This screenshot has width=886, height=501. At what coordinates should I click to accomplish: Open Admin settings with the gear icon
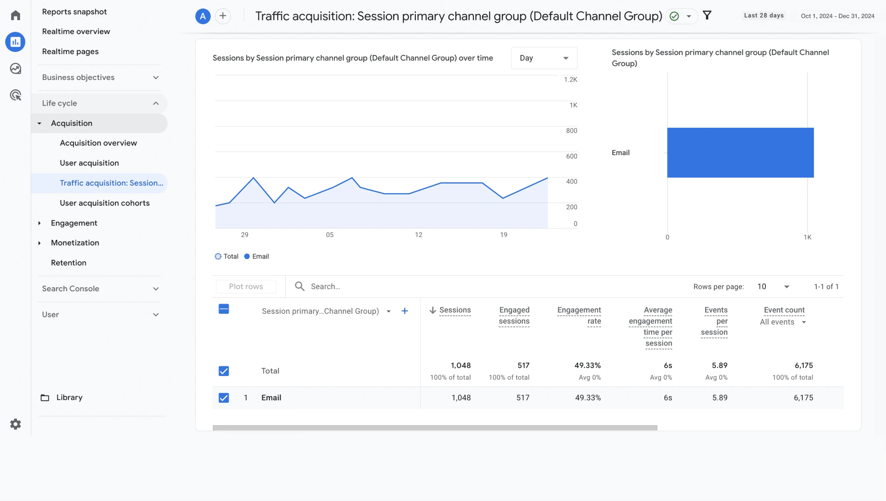point(15,424)
